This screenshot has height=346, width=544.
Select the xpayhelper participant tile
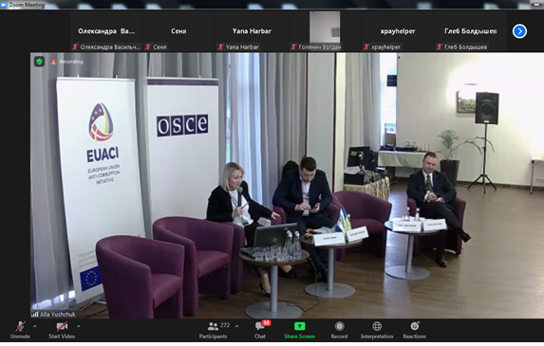pyautogui.click(x=398, y=31)
